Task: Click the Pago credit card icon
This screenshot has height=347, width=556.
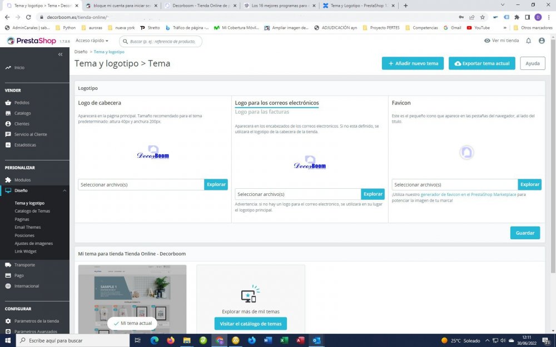Action: coord(8,275)
